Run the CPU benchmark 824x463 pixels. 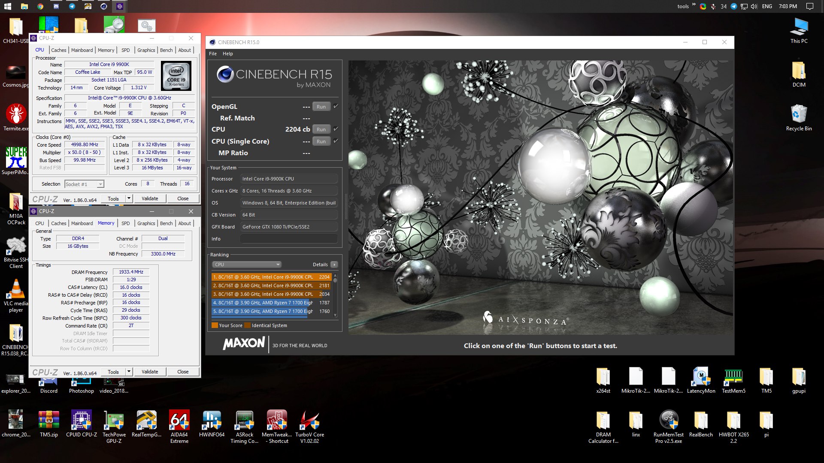[321, 129]
